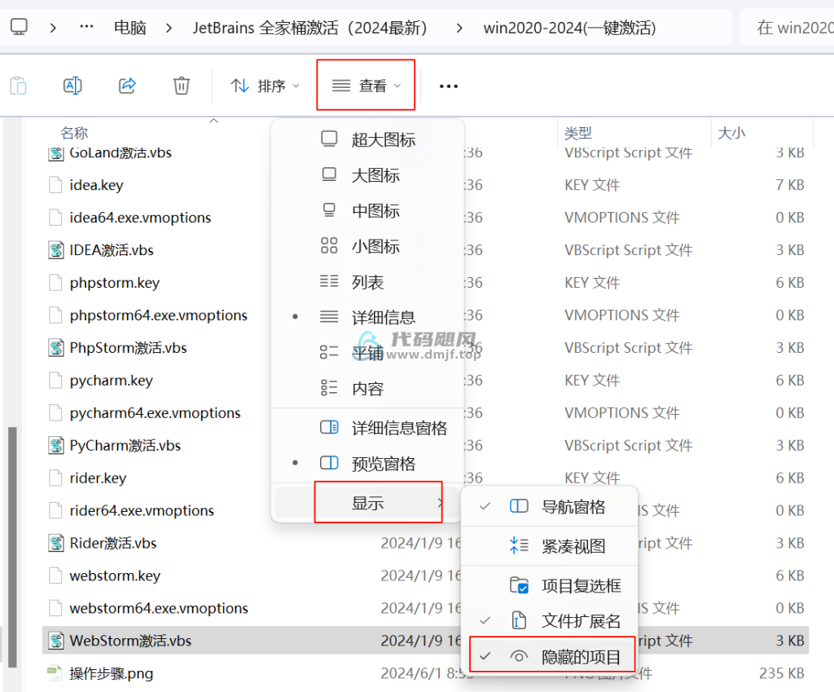This screenshot has width=834, height=692.
Task: Click JetBrains 全家桶激活 breadcrumb
Action: pos(309,27)
